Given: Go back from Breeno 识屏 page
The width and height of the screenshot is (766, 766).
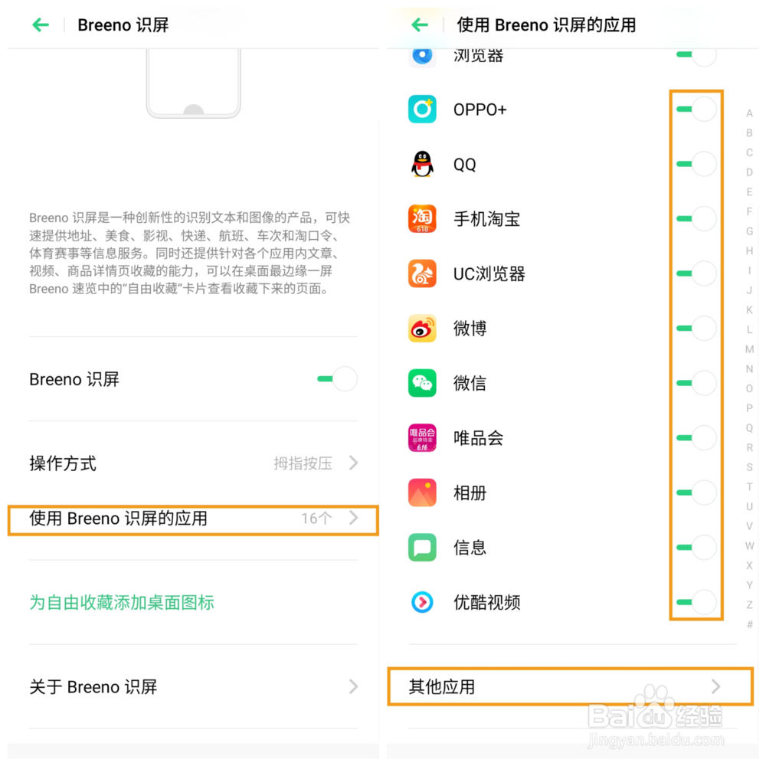Looking at the screenshot, I should point(41,25).
